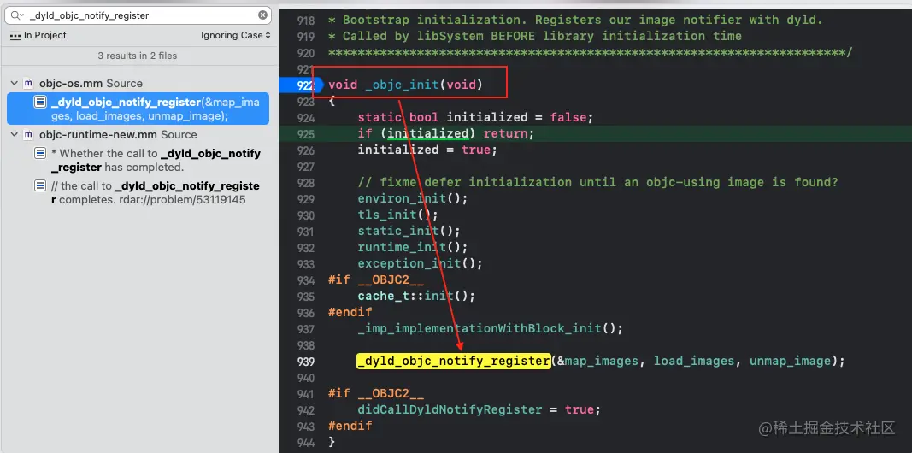Click the breakpoint marker on line 922
The width and height of the screenshot is (912, 453).
[x=301, y=85]
